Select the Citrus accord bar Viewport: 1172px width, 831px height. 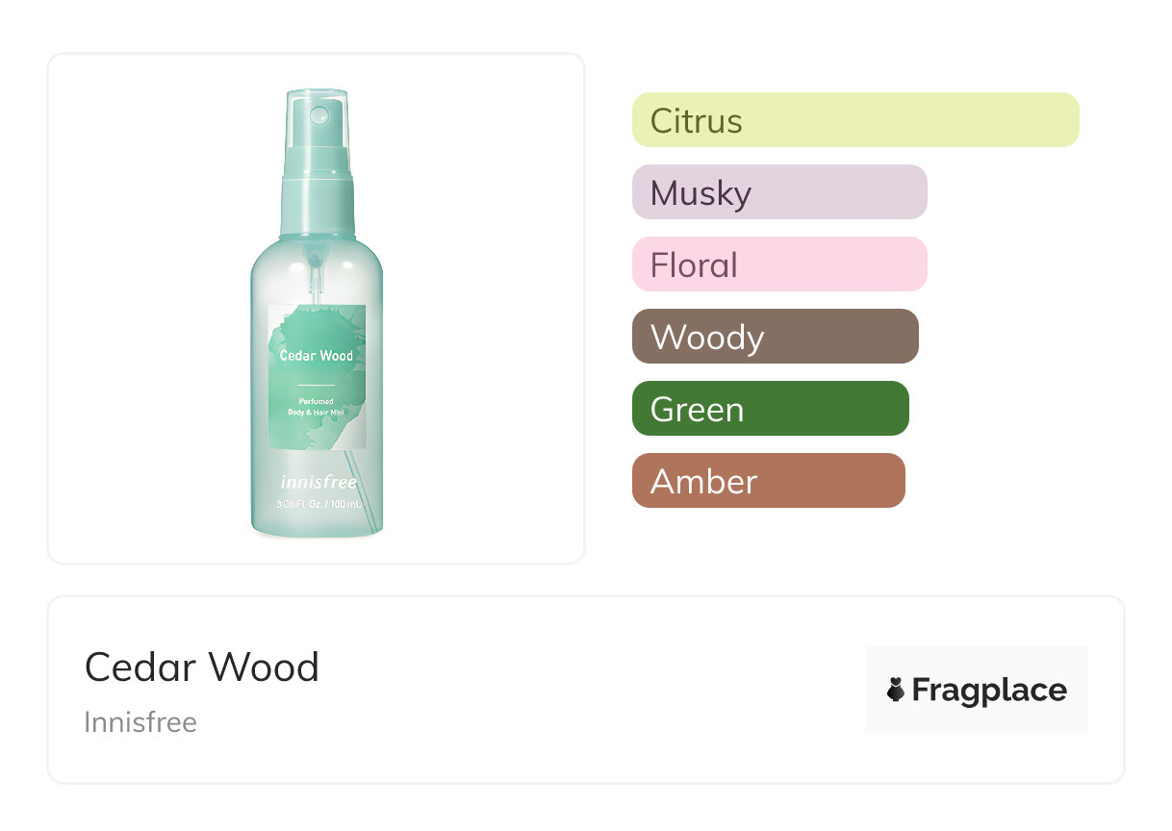coord(854,120)
